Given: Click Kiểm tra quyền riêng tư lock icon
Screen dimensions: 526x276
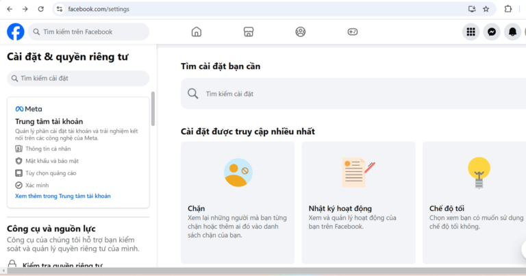Looking at the screenshot, I should (x=12, y=264).
